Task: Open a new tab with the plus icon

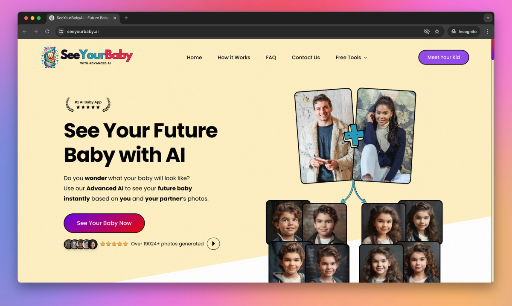Action: [126, 18]
